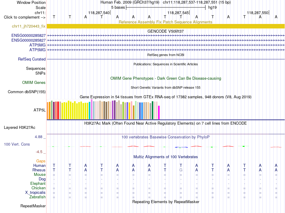The image size is (285, 213).
Task: Click the dark green bar in GTEx chart
Action: (152, 110)
